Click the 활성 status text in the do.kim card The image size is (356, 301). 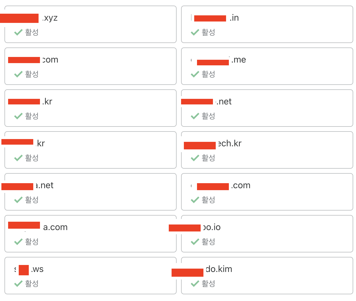208,284
